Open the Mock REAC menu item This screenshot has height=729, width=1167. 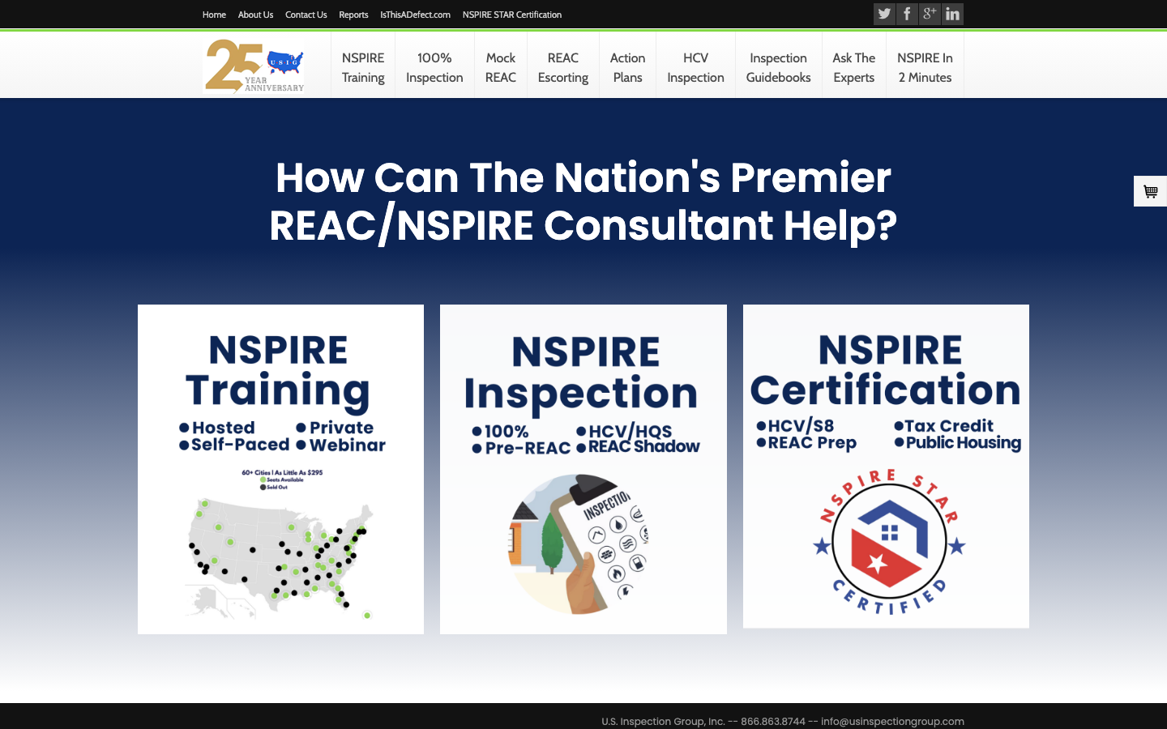[x=501, y=67]
